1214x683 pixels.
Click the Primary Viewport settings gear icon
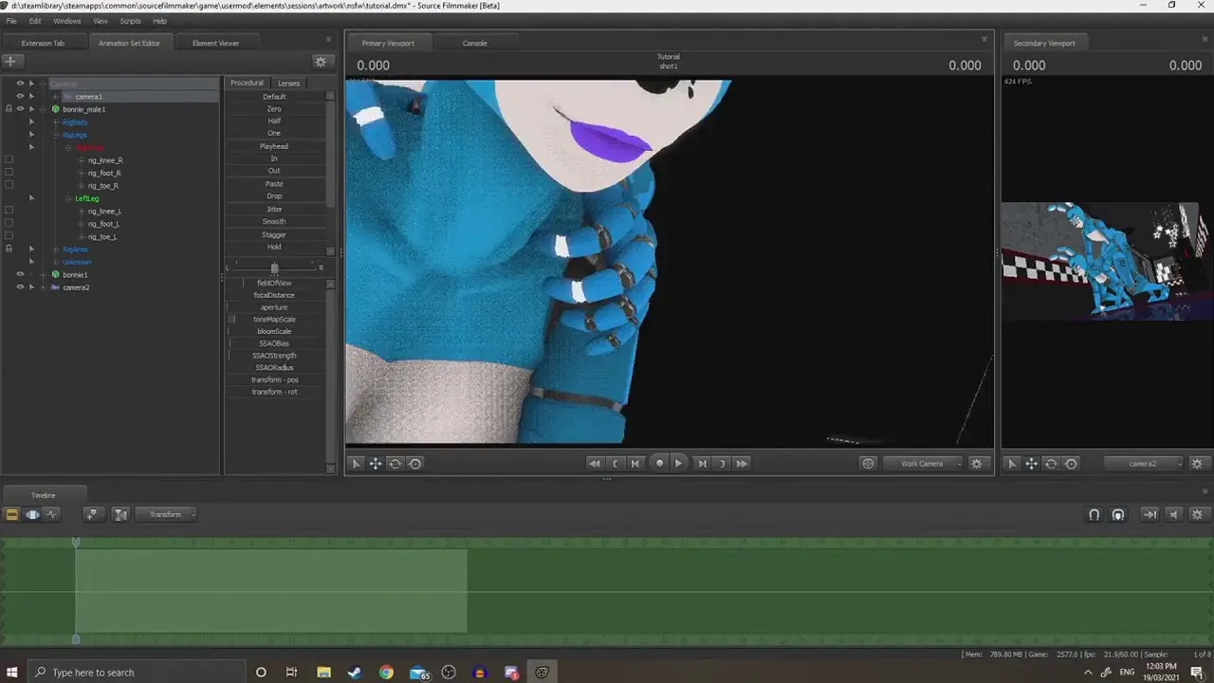tap(976, 463)
